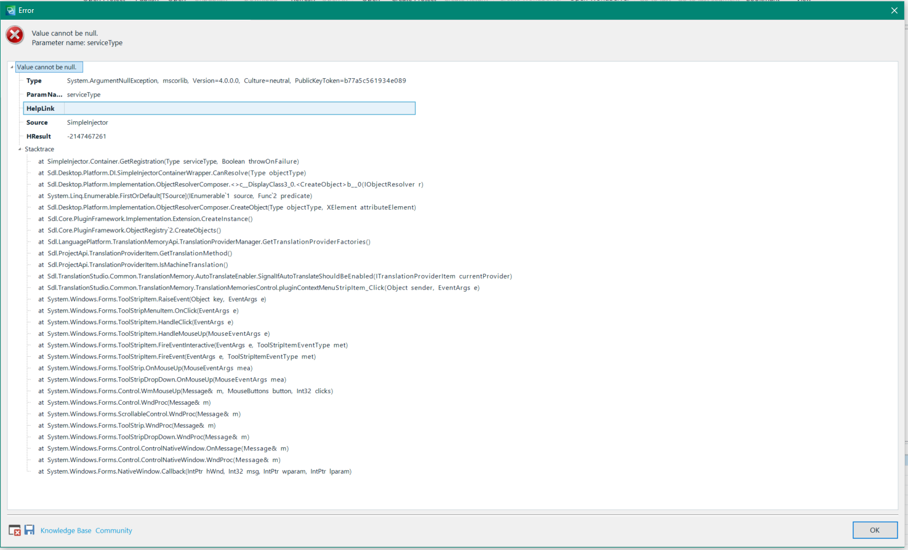Viewport: 908px width, 550px height.
Task: Collapse the 'Value cannot be null.' node
Action: tap(10, 66)
